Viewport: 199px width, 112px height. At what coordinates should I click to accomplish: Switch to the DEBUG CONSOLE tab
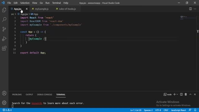(x=44, y=95)
